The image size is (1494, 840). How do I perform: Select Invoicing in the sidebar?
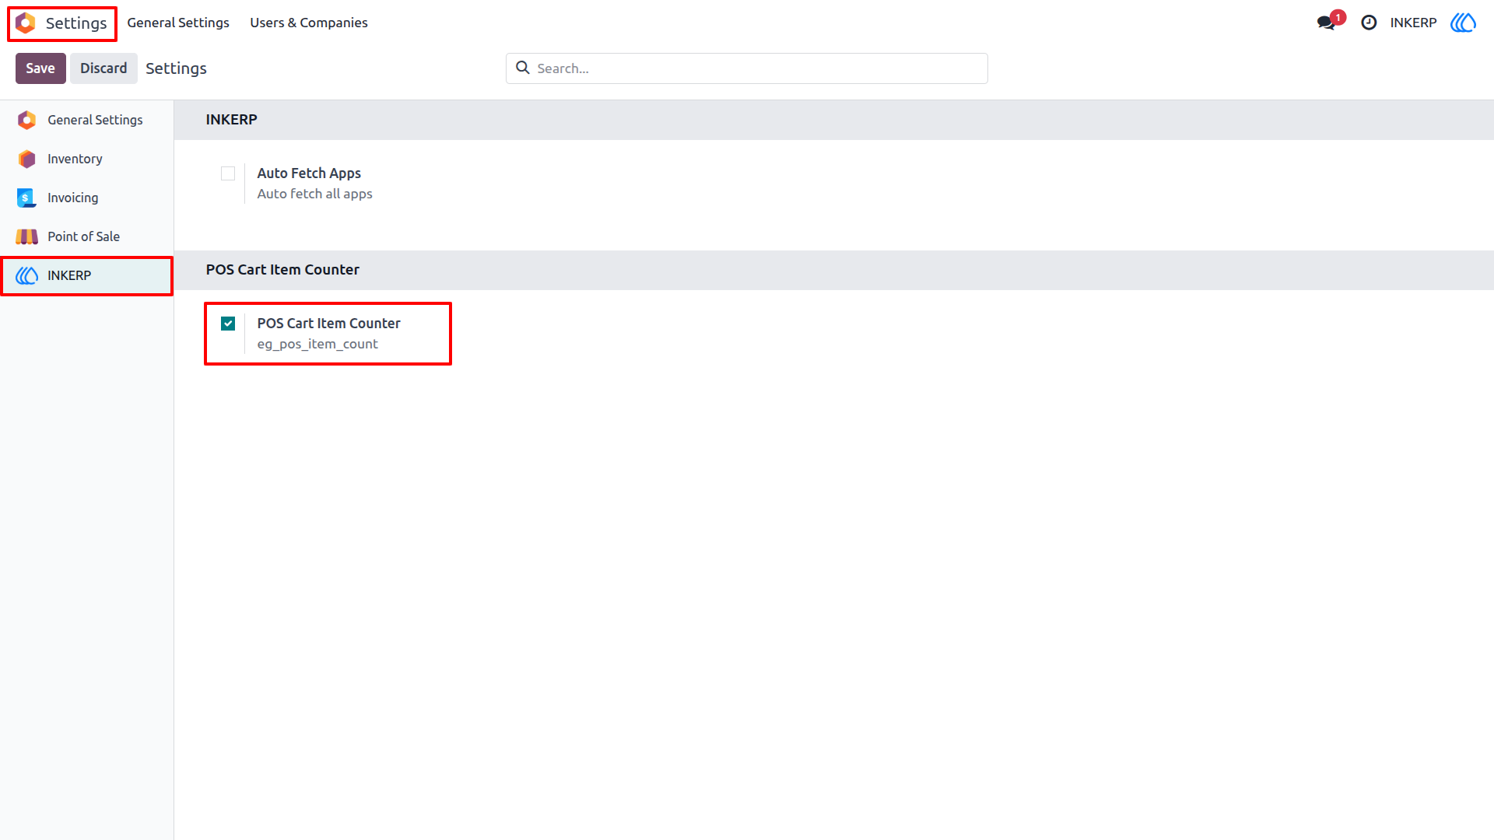[x=87, y=198]
